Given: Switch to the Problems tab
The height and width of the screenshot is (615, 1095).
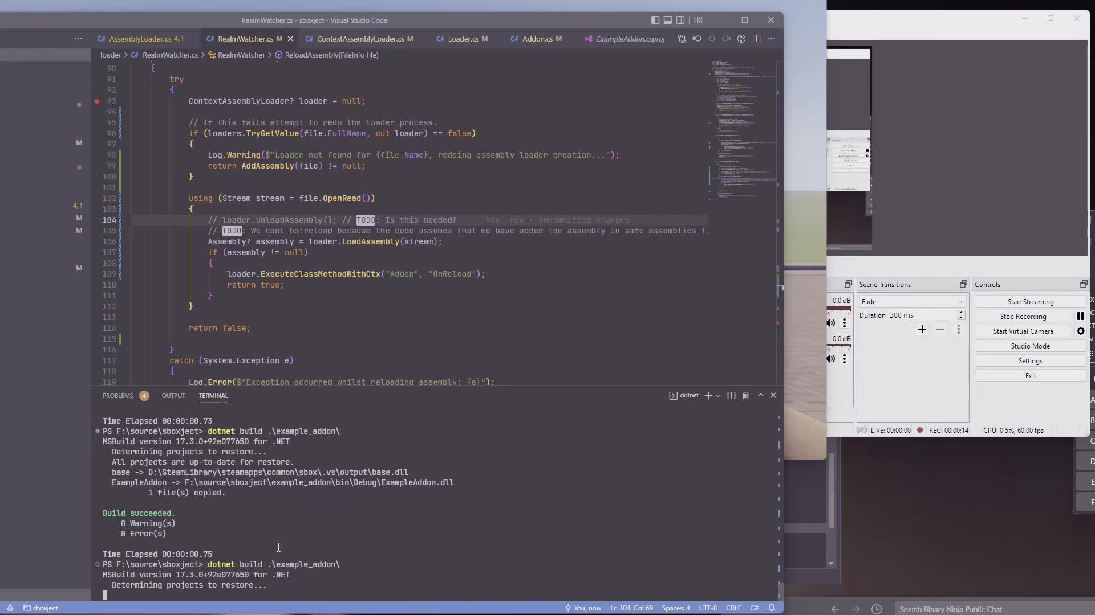Looking at the screenshot, I should click(118, 396).
